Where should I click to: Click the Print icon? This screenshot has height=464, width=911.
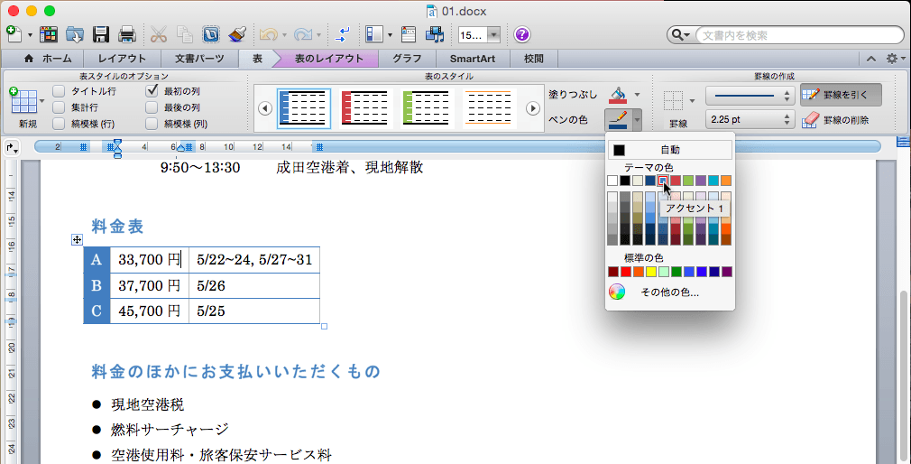point(127,35)
